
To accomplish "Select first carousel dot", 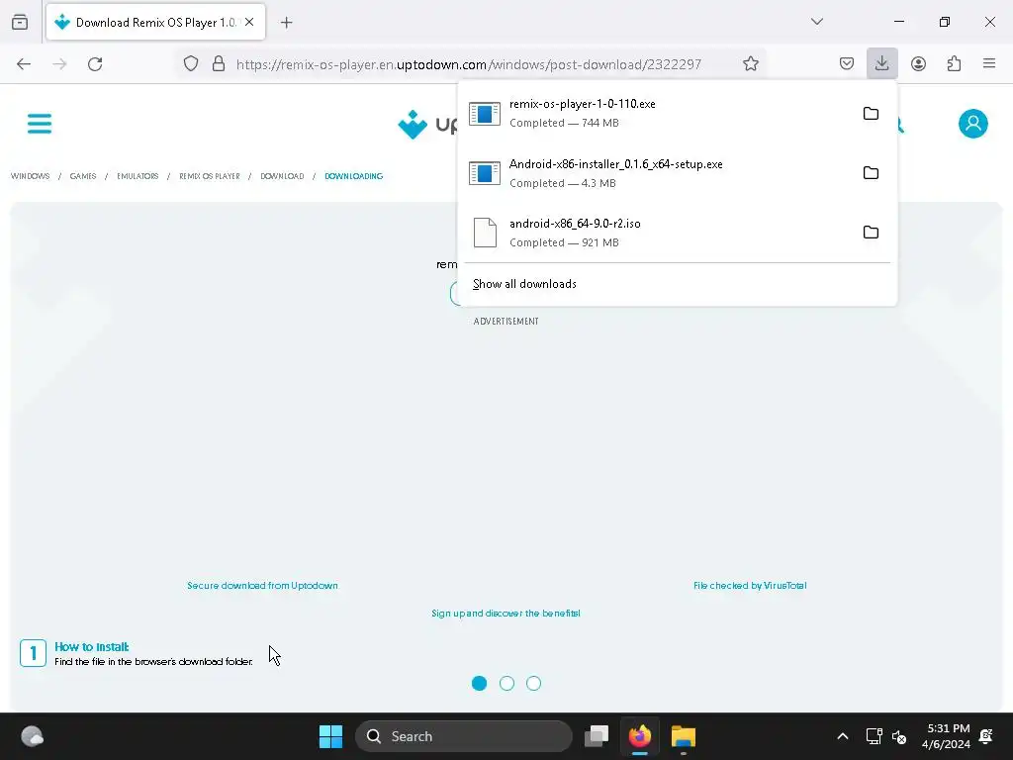I will coord(480,683).
